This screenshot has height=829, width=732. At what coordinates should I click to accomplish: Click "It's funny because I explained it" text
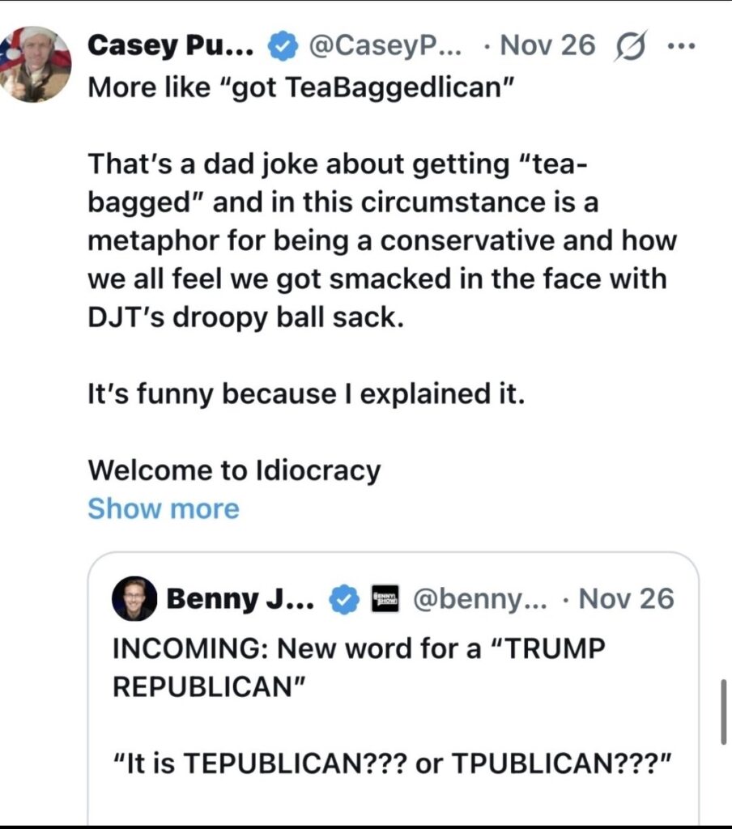[306, 393]
